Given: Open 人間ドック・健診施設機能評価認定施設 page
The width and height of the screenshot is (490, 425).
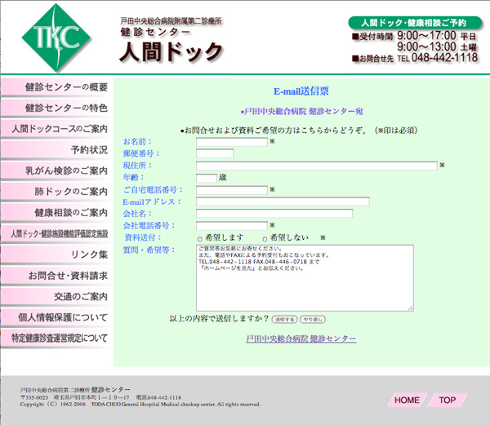Looking at the screenshot, I should [x=56, y=234].
